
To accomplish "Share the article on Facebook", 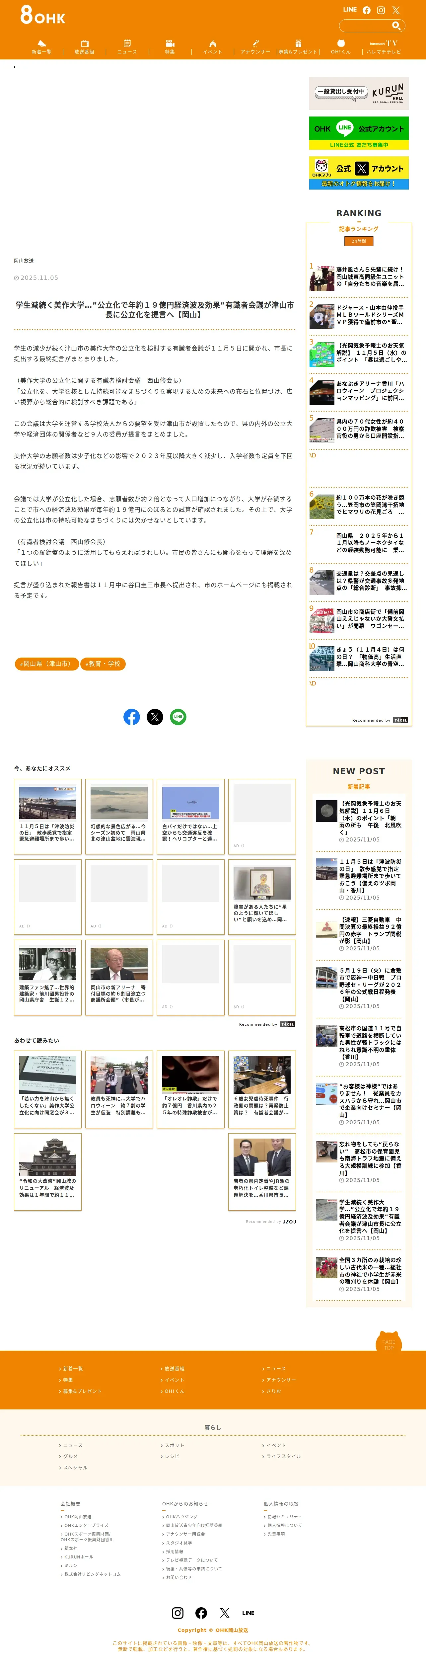I will 132,717.
